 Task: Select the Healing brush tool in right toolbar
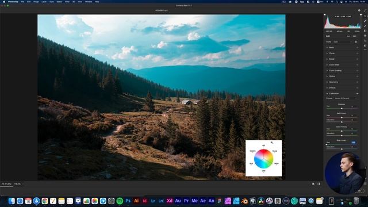click(x=365, y=21)
